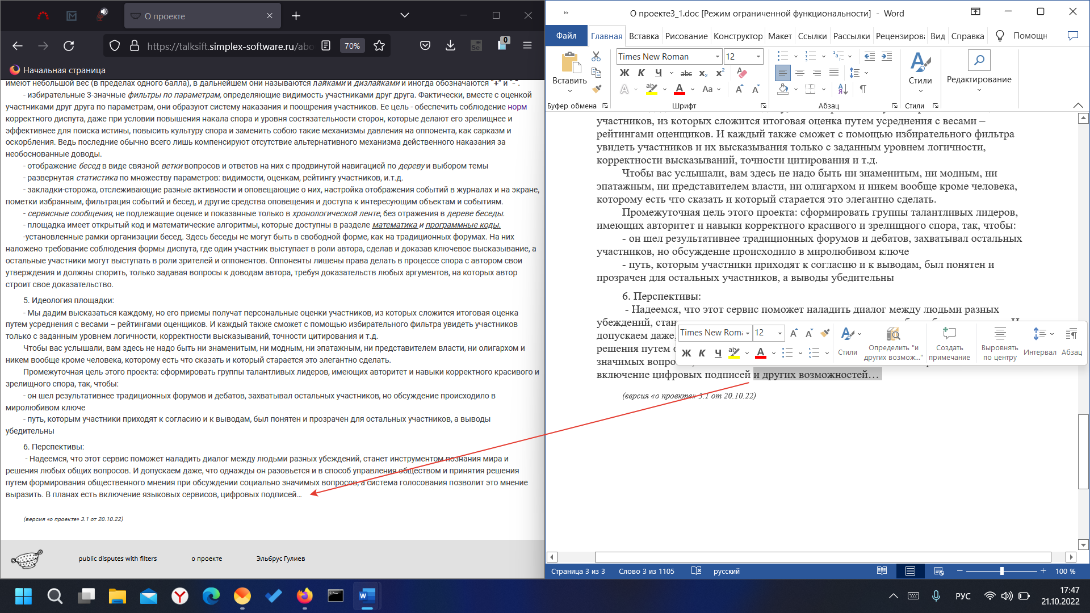The width and height of the screenshot is (1090, 613).
Task: Click Создать примечание in mini toolbar
Action: click(949, 343)
